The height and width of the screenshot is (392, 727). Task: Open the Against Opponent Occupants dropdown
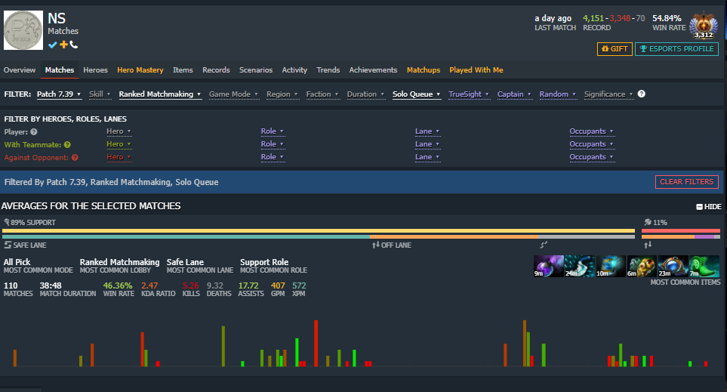[x=592, y=157]
